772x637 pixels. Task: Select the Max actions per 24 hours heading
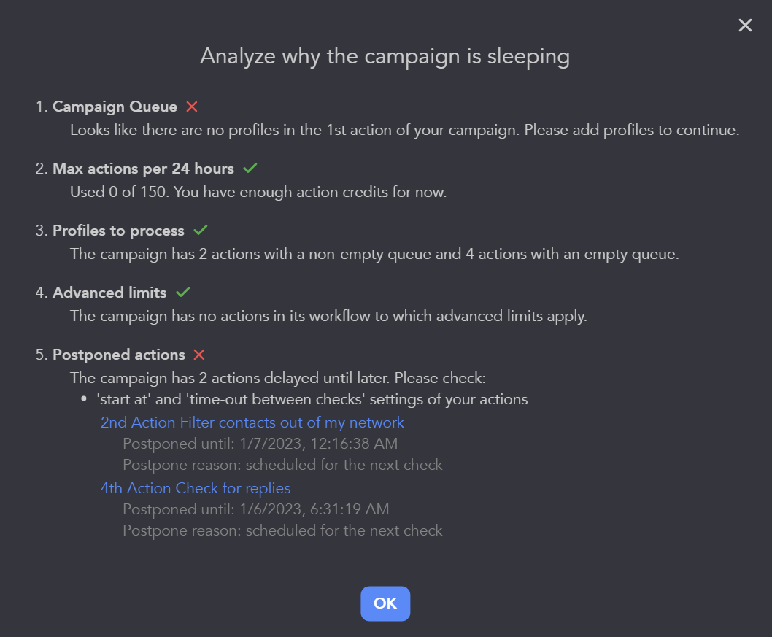click(x=143, y=169)
